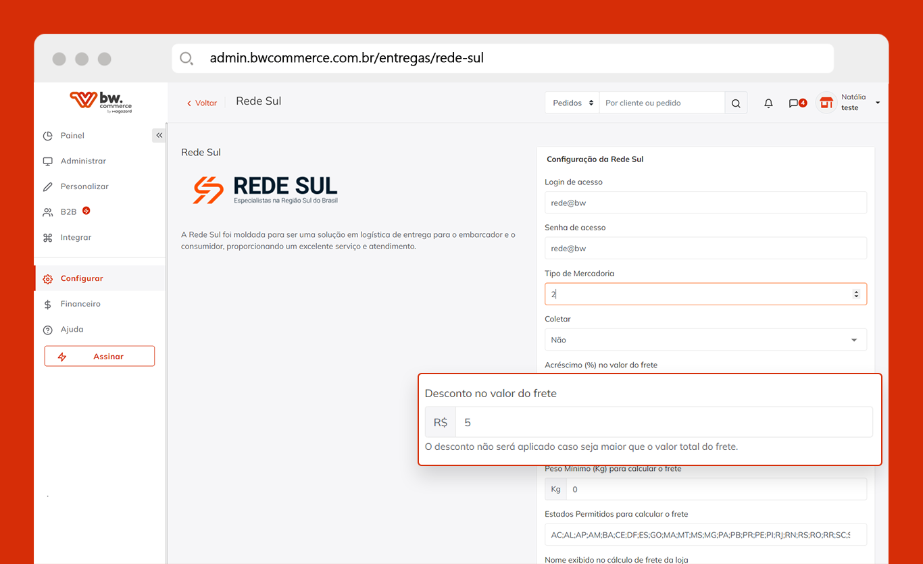Viewport: 923px width, 564px height.
Task: Click the Login de acesso field
Action: pyautogui.click(x=705, y=203)
